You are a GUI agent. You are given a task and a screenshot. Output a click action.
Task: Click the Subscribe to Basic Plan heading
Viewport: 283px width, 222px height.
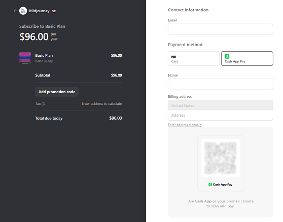pyautogui.click(x=42, y=26)
